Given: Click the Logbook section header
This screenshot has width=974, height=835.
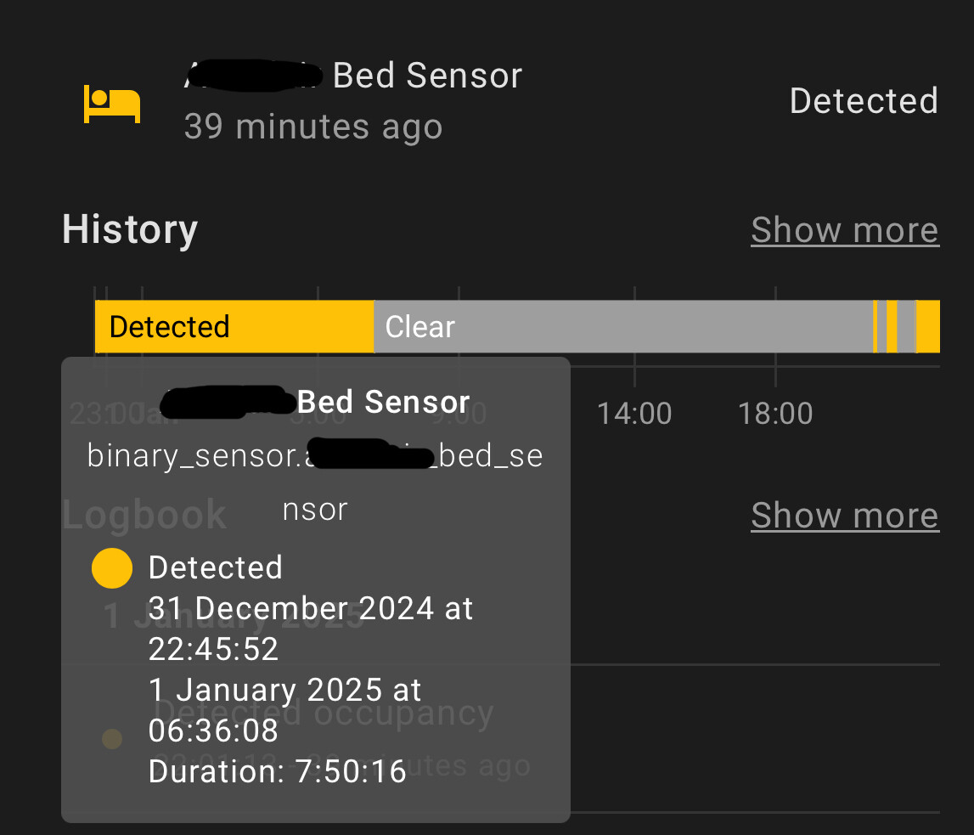Looking at the screenshot, I should click(x=144, y=515).
